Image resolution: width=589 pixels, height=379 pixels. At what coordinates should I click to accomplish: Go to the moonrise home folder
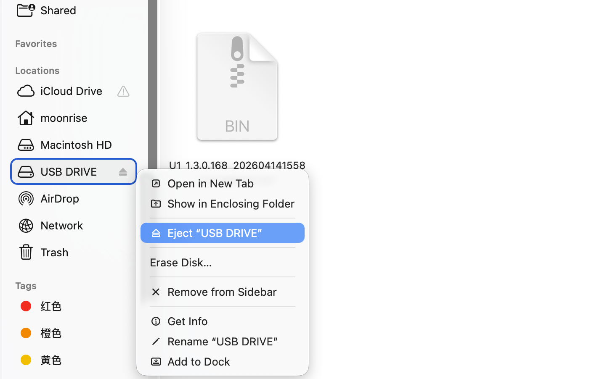[x=64, y=118]
